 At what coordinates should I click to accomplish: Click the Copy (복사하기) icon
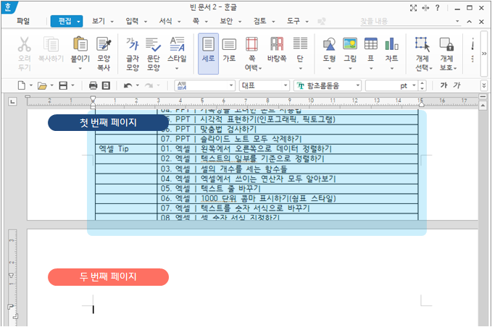coord(51,44)
